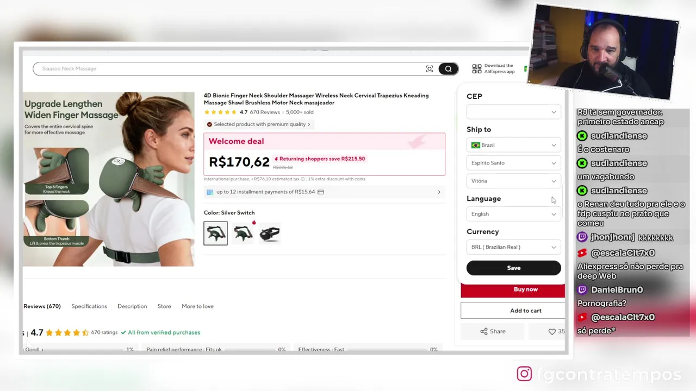Click All from verified purchases text
The image size is (696, 391).
click(x=164, y=332)
